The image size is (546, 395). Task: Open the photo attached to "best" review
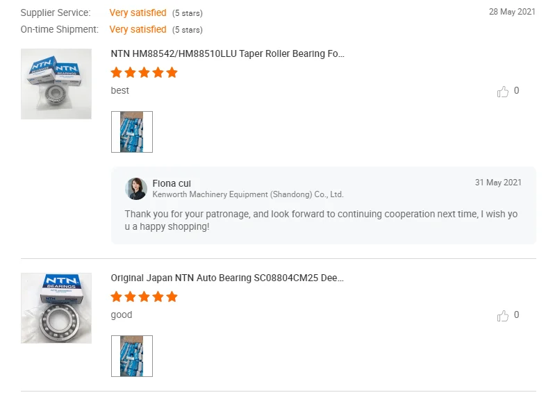[132, 132]
